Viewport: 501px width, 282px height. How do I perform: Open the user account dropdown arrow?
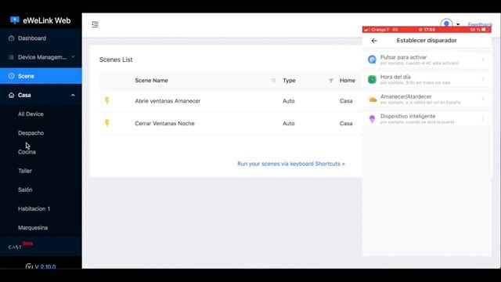tap(458, 24)
